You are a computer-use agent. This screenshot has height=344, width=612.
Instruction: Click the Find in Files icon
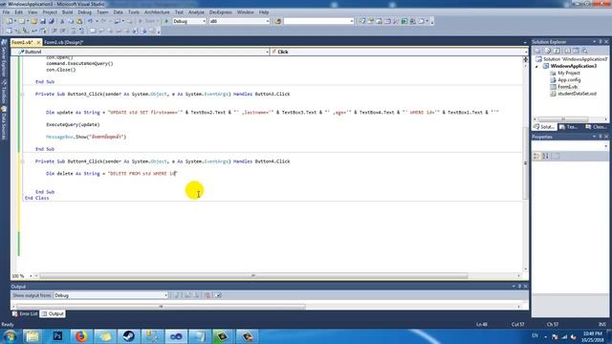[x=278, y=21]
